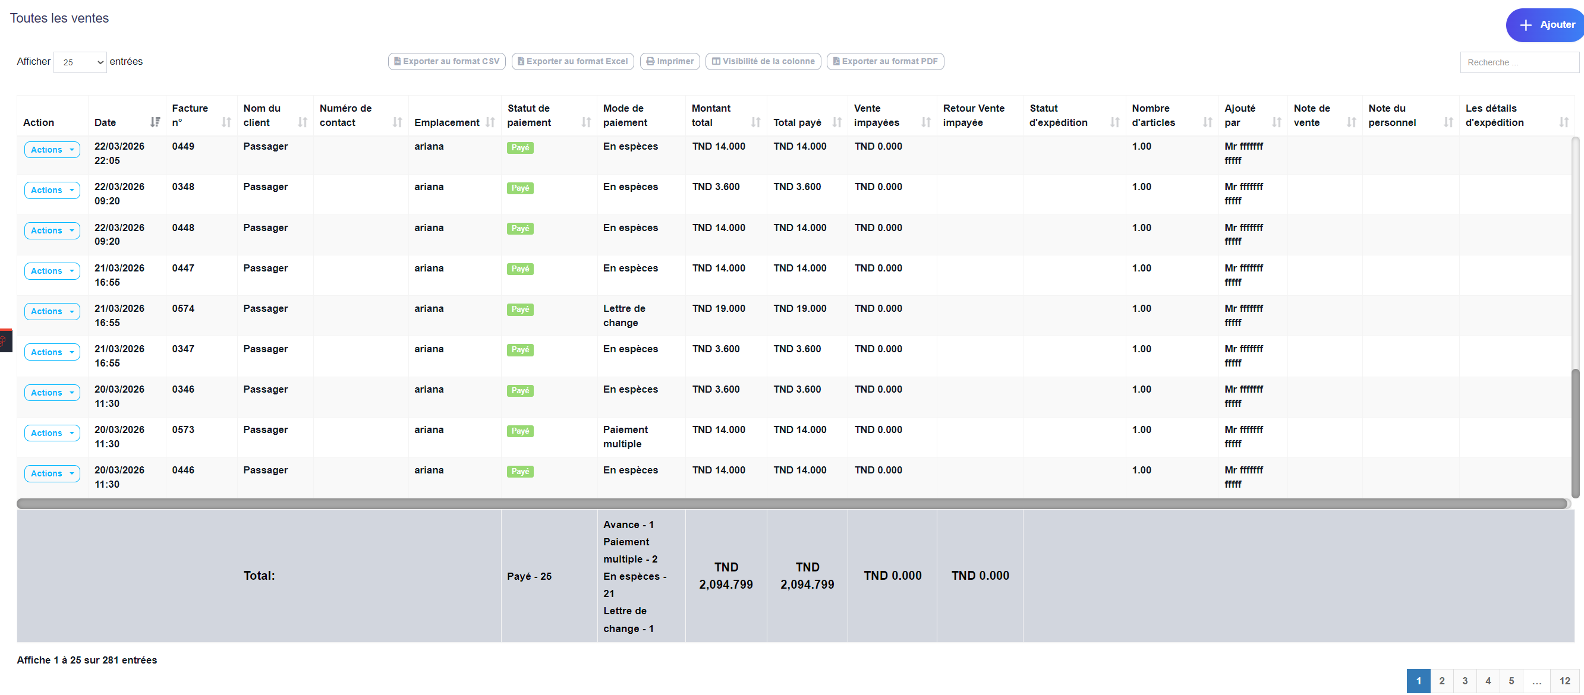Expand the Actions menu for invoice 0574
Viewport: 1584px width, 695px height.
coord(52,311)
